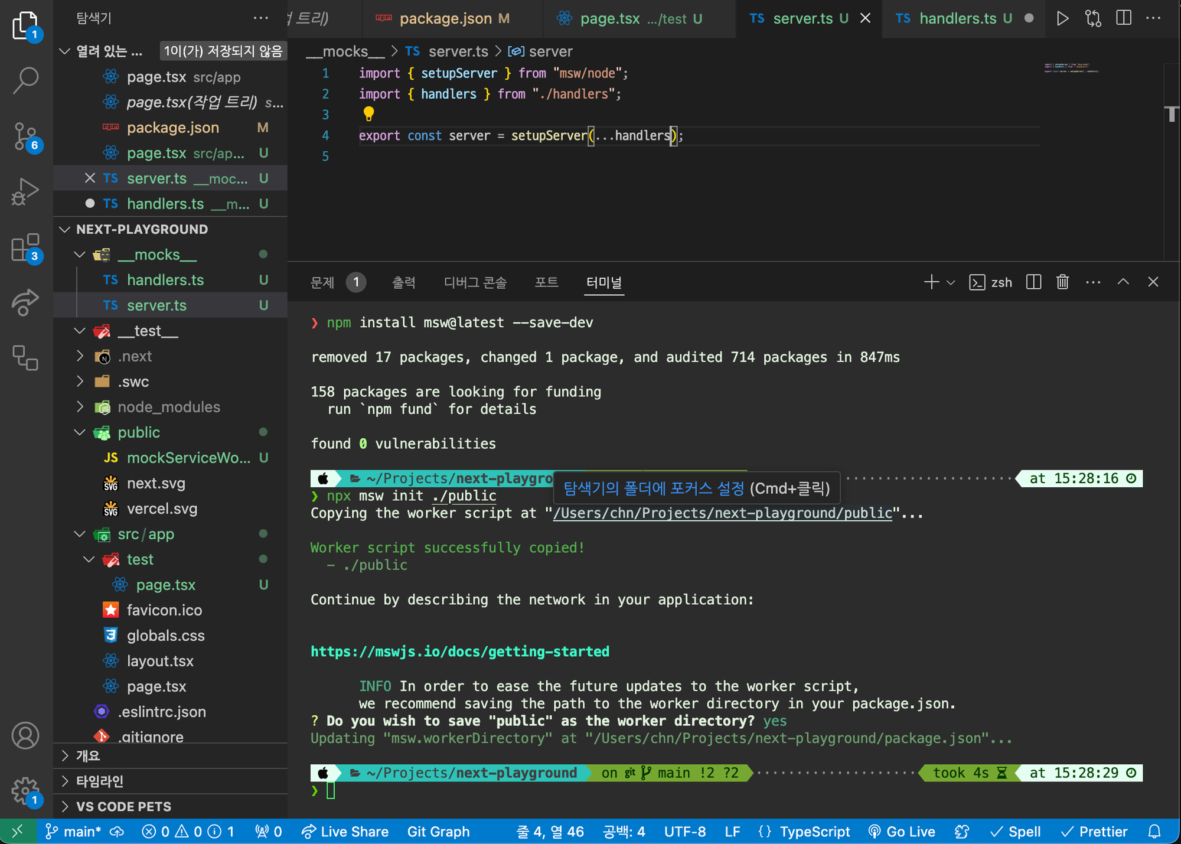Run the current file with play icon

1062,18
